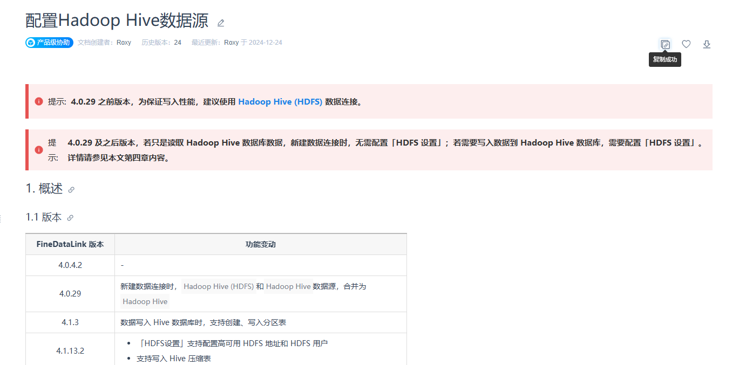Image resolution: width=739 pixels, height=365 pixels.
Task: Click the 4.0.29 version cell
Action: click(70, 294)
